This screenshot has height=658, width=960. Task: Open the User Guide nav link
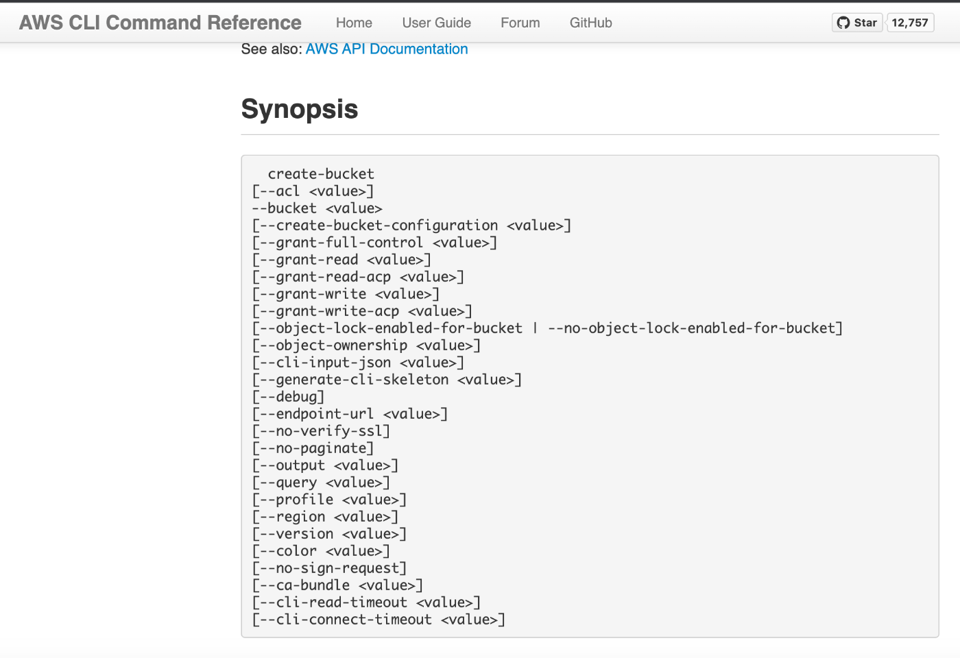437,23
